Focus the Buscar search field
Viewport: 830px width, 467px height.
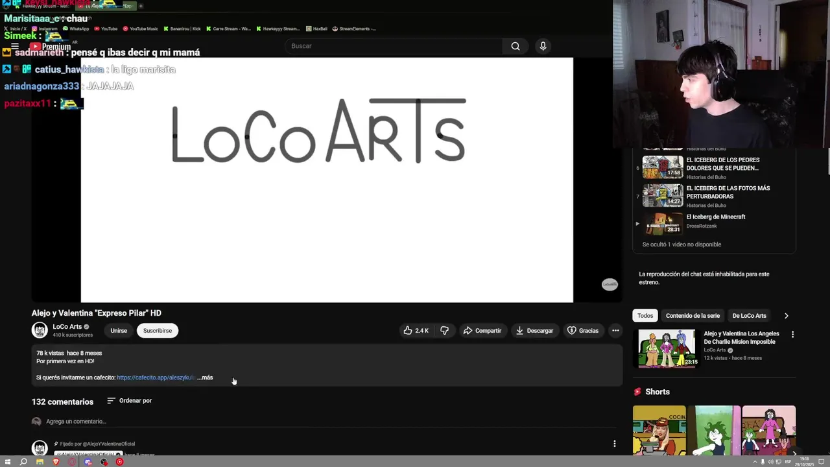[394, 46]
